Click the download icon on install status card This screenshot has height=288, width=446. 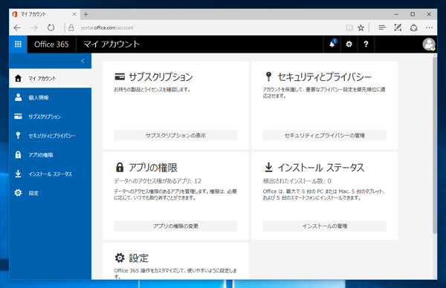tap(268, 167)
